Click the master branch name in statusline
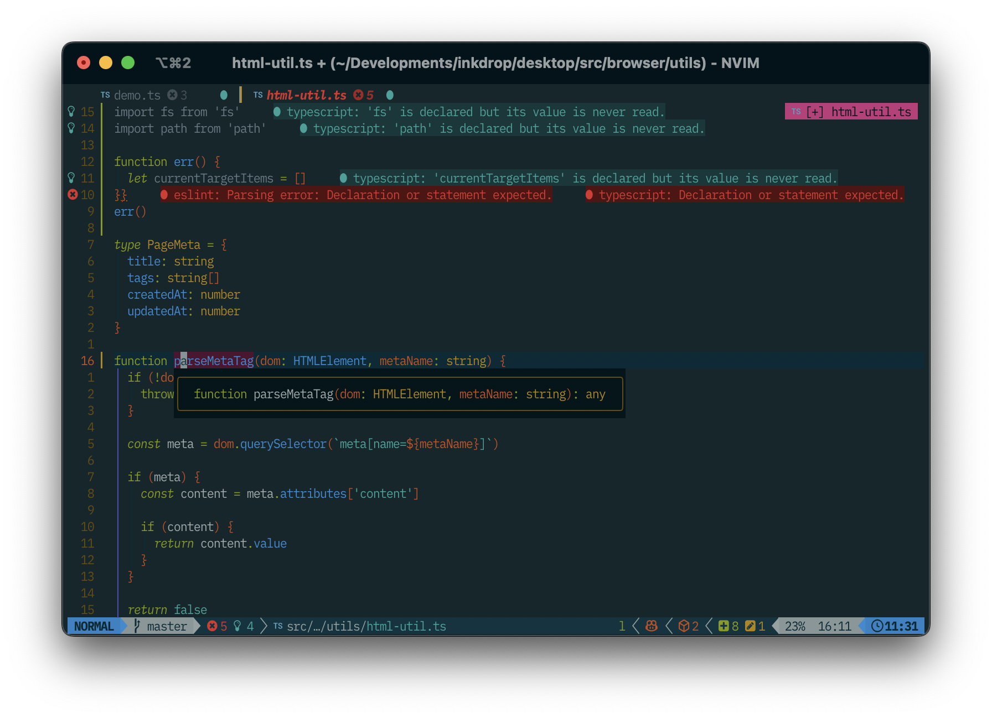Screen dimensions: 992x718 click(x=167, y=626)
